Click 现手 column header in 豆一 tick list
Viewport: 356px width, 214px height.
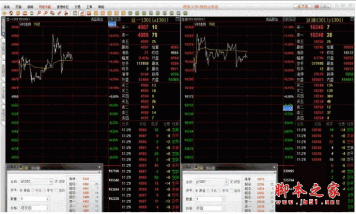155,124
